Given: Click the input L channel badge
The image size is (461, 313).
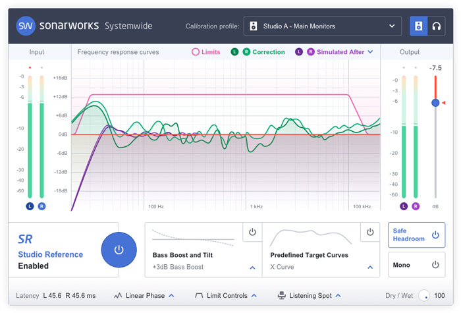Looking at the screenshot, I should [30, 206].
